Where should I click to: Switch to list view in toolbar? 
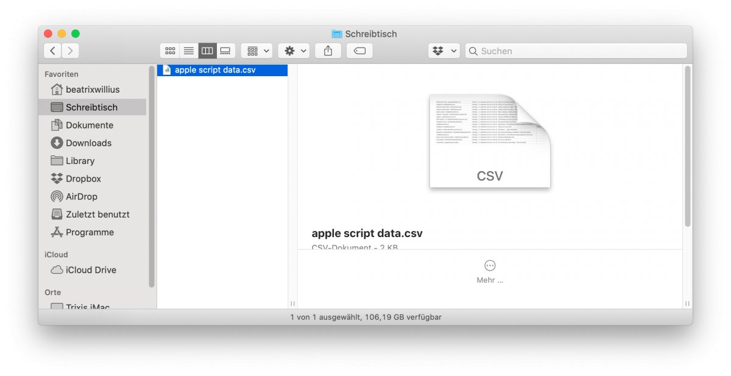(189, 51)
